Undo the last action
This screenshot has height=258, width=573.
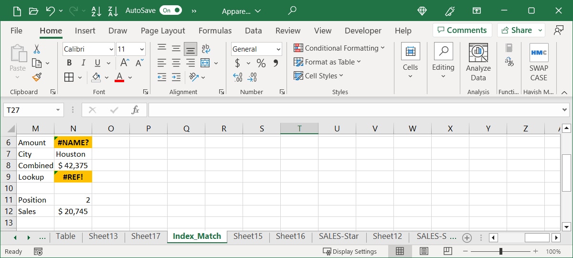[x=50, y=11]
